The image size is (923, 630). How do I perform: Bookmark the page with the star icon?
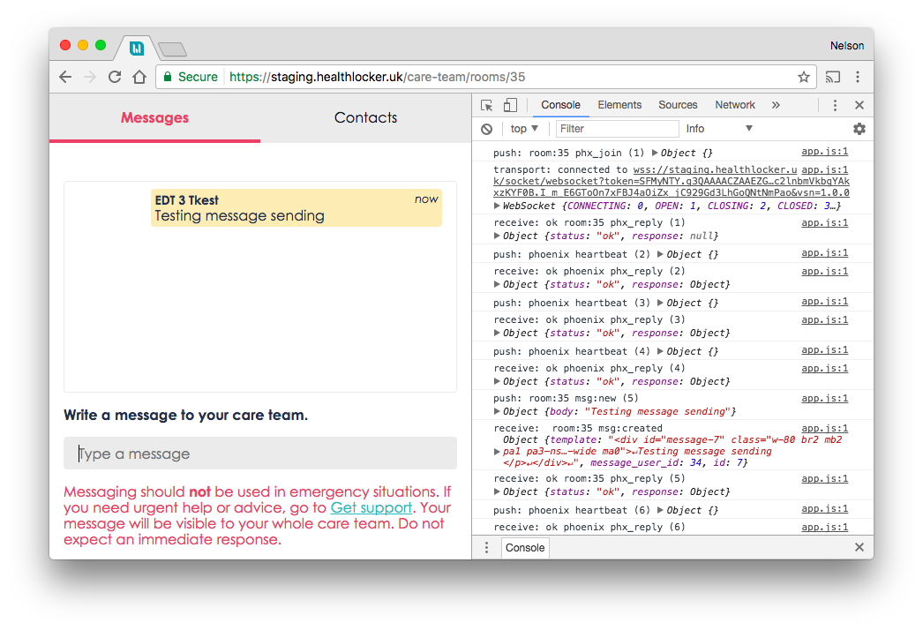pyautogui.click(x=804, y=77)
